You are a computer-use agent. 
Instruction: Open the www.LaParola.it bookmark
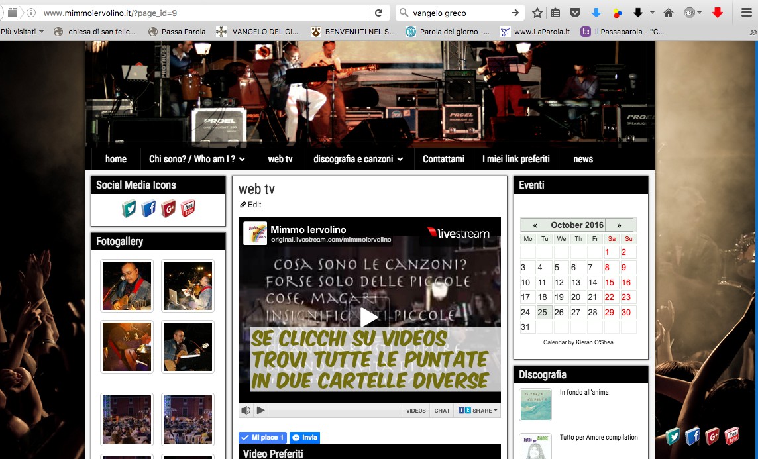coord(535,32)
